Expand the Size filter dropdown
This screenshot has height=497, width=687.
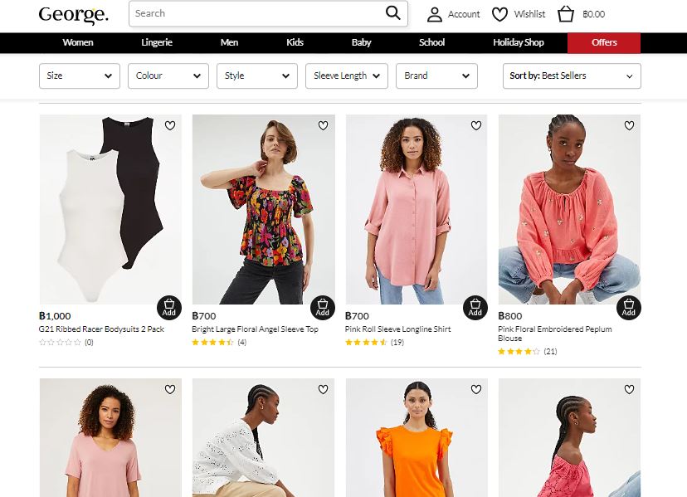[80, 76]
